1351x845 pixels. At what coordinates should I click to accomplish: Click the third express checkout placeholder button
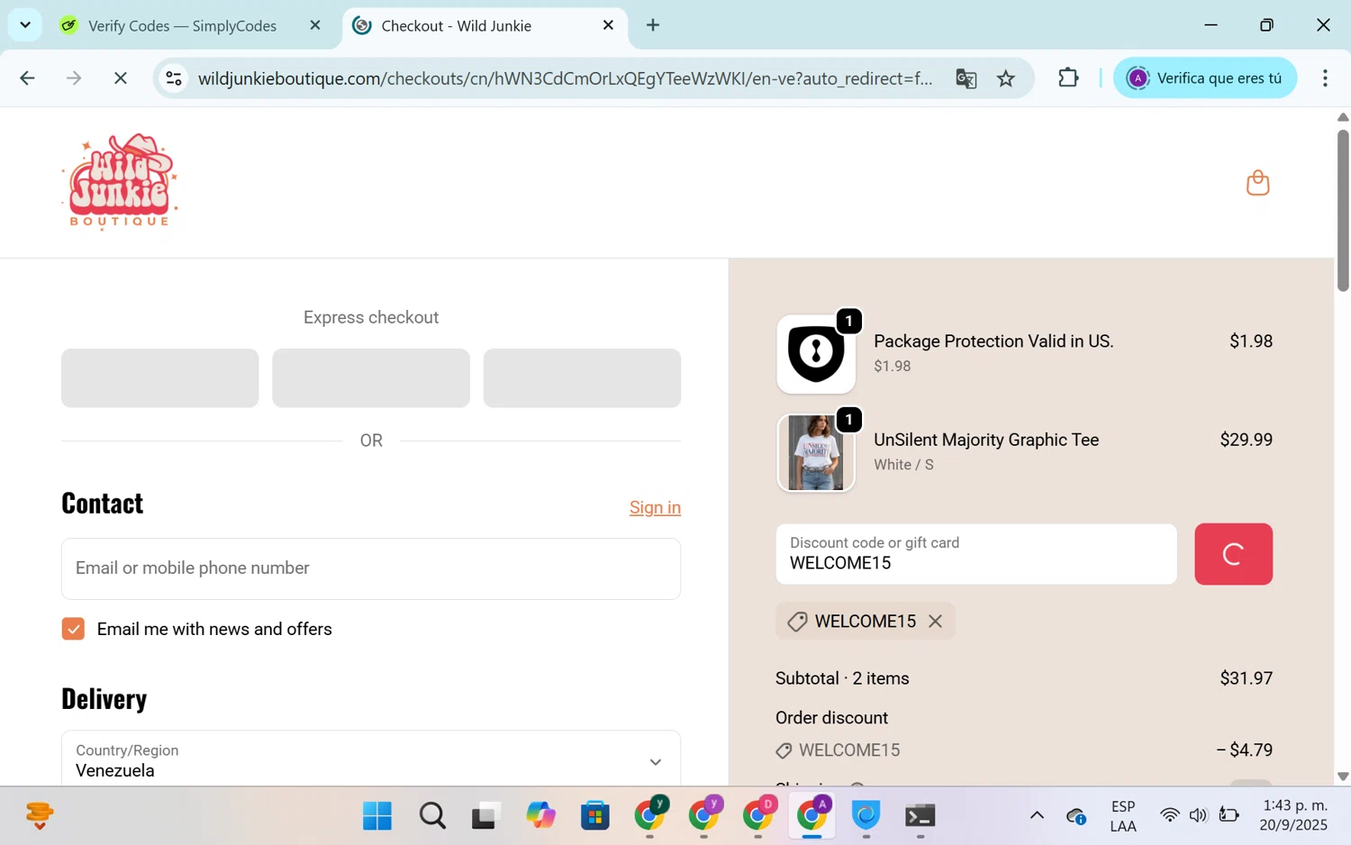[582, 378]
